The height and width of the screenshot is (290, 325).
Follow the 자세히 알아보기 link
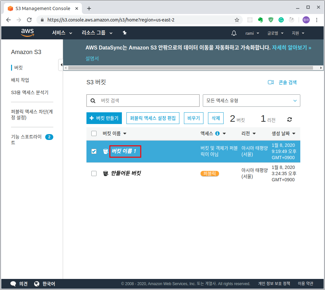[x=292, y=48]
